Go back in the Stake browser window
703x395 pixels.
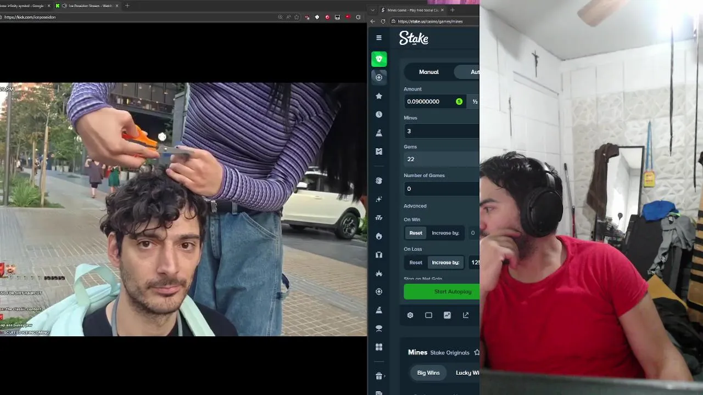coord(373,21)
